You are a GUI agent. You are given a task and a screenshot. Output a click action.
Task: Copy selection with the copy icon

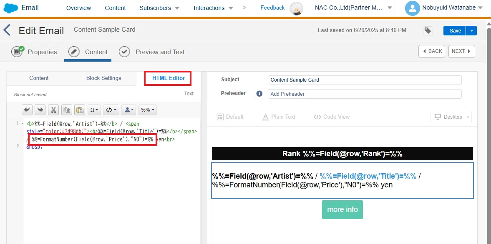click(x=67, y=110)
